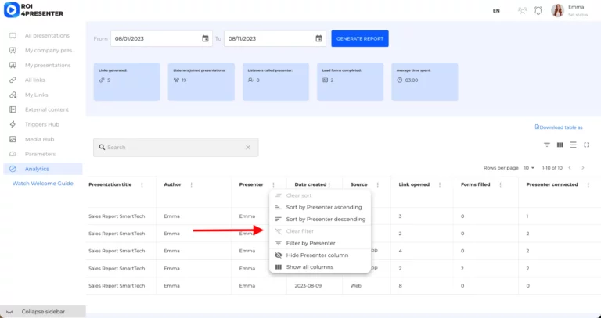This screenshot has height=318, width=601.
Task: Click Lead forms completed card
Action: pos(350,81)
